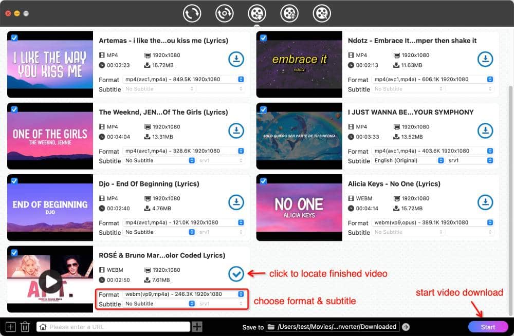This screenshot has height=336, width=514.
Task: Click title 'Djo - End Of Beginning (Lyrics)'
Action: coord(149,184)
